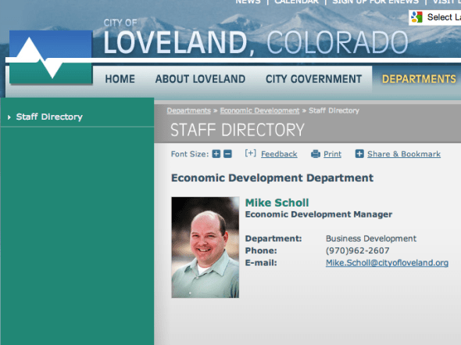The image size is (461, 345).
Task: Click the Feedback [+] bracket icon
Action: (x=251, y=153)
